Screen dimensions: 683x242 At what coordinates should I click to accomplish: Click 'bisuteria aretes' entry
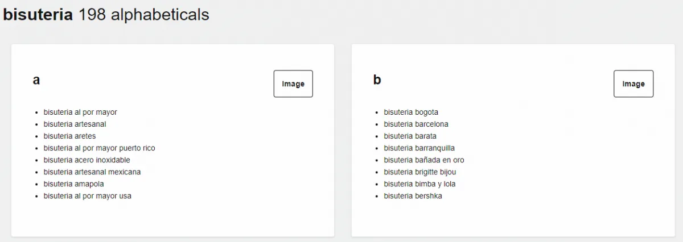[69, 136]
